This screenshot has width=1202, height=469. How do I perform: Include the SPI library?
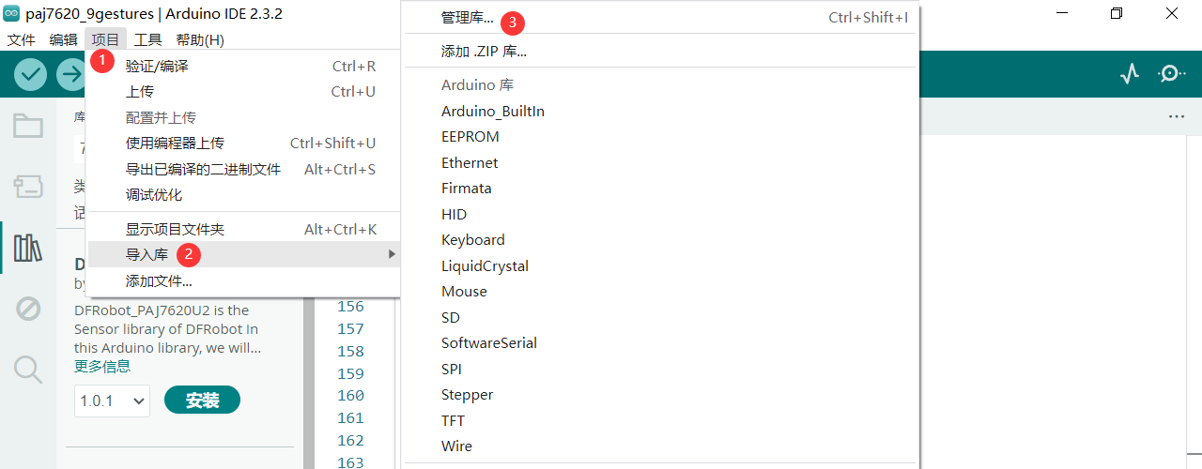pos(660,369)
